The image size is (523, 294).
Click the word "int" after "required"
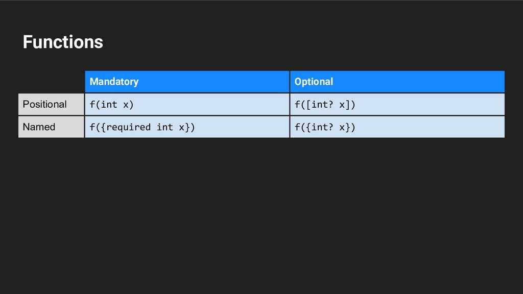(164, 127)
